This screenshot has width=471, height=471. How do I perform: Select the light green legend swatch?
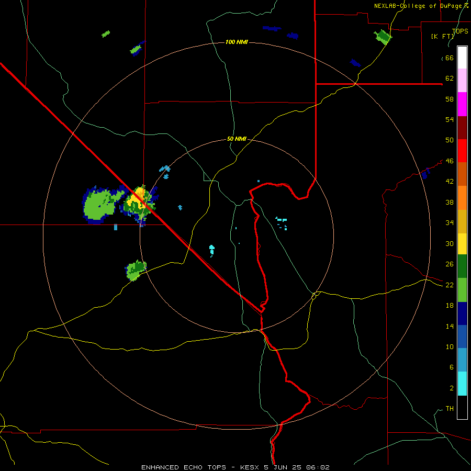coord(462,290)
